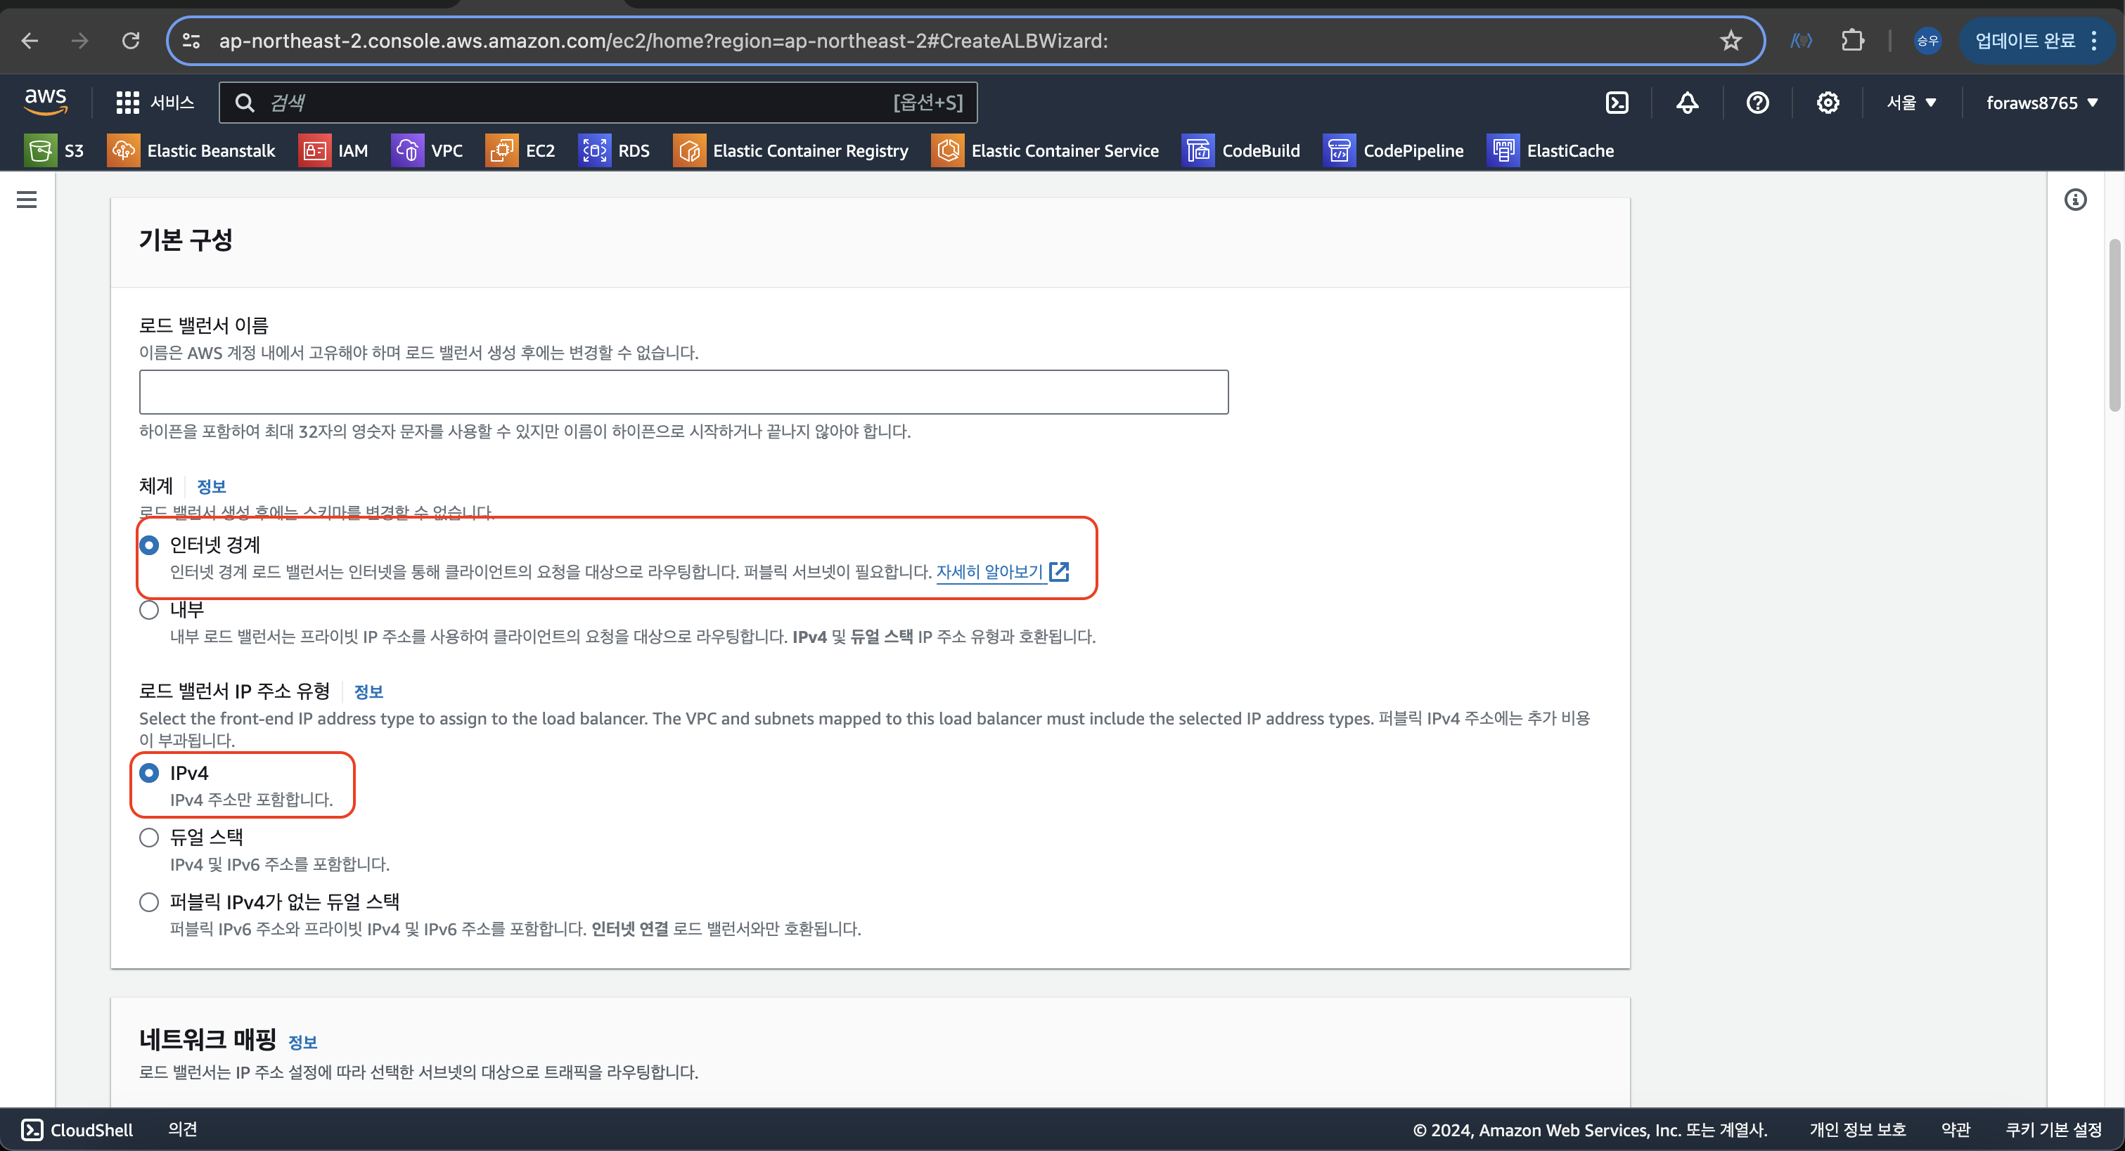The width and height of the screenshot is (2125, 1151).
Task: Click the help question mark icon
Action: click(1757, 103)
